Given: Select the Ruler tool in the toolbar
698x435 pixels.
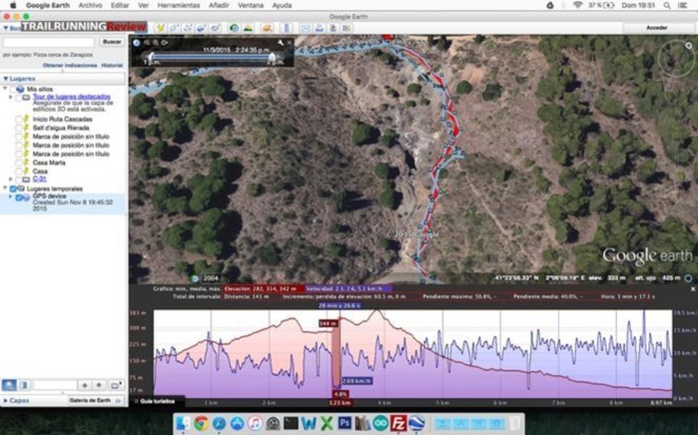Looking at the screenshot, I should pyautogui.click(x=287, y=28).
